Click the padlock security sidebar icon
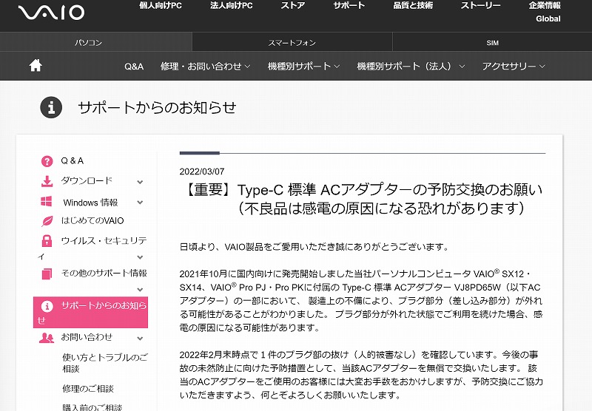This screenshot has width=592, height=411. tap(47, 240)
